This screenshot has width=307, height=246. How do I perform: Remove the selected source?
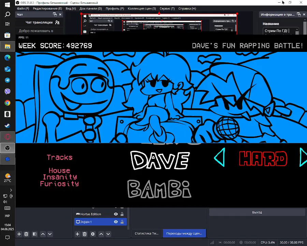[x=85, y=234]
